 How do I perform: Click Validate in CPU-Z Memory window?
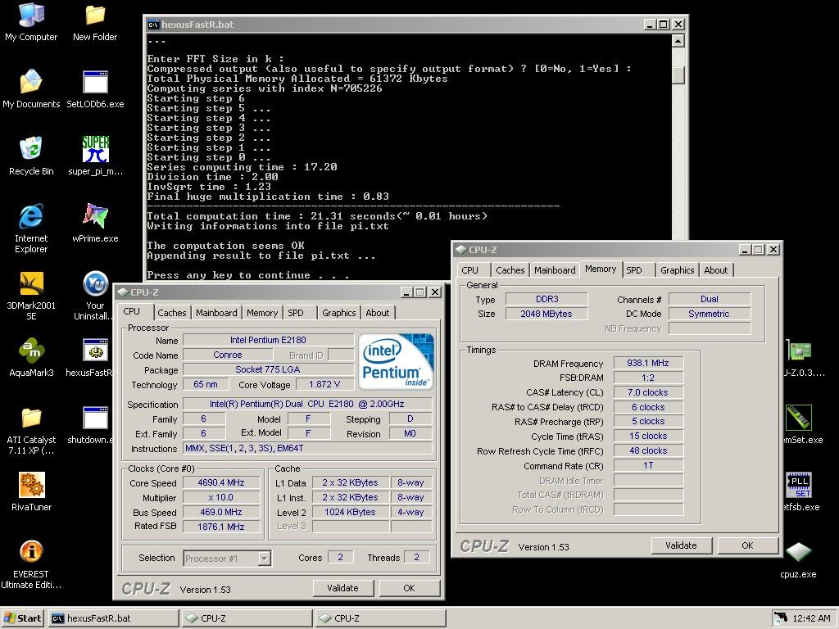tap(681, 545)
